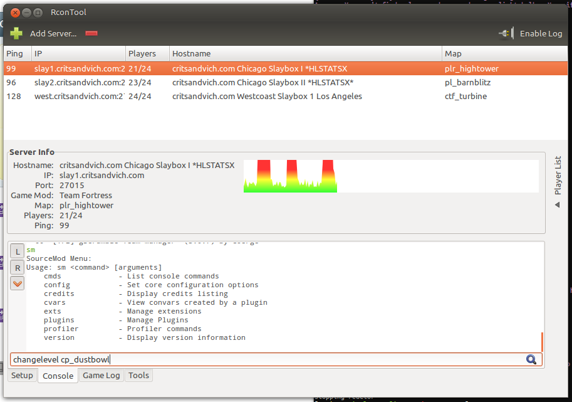Click the magnifier icon in command field

531,359
